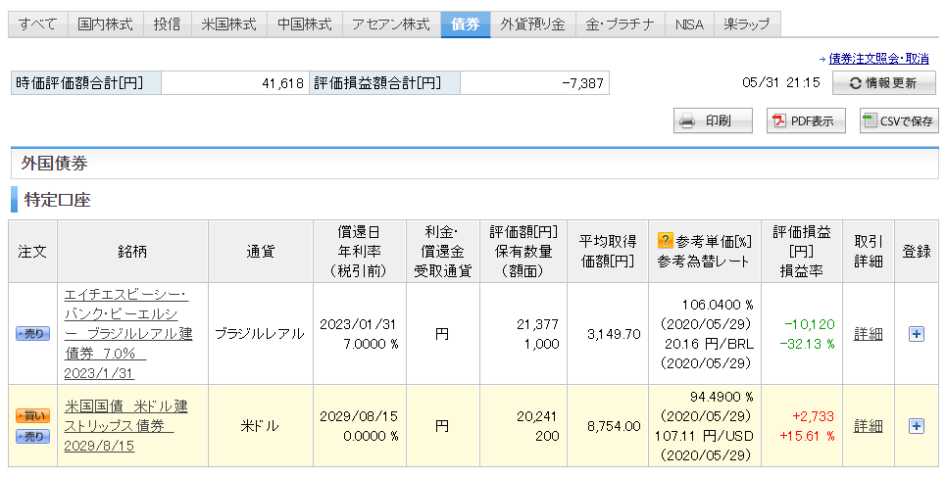Select the active 債券 tab
This screenshot has height=477, width=946.
coord(465,24)
